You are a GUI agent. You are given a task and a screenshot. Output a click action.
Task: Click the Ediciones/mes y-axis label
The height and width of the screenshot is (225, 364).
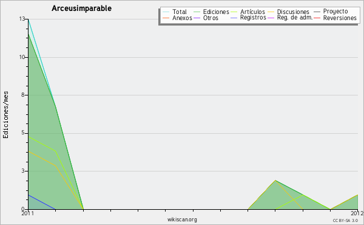[5, 115]
